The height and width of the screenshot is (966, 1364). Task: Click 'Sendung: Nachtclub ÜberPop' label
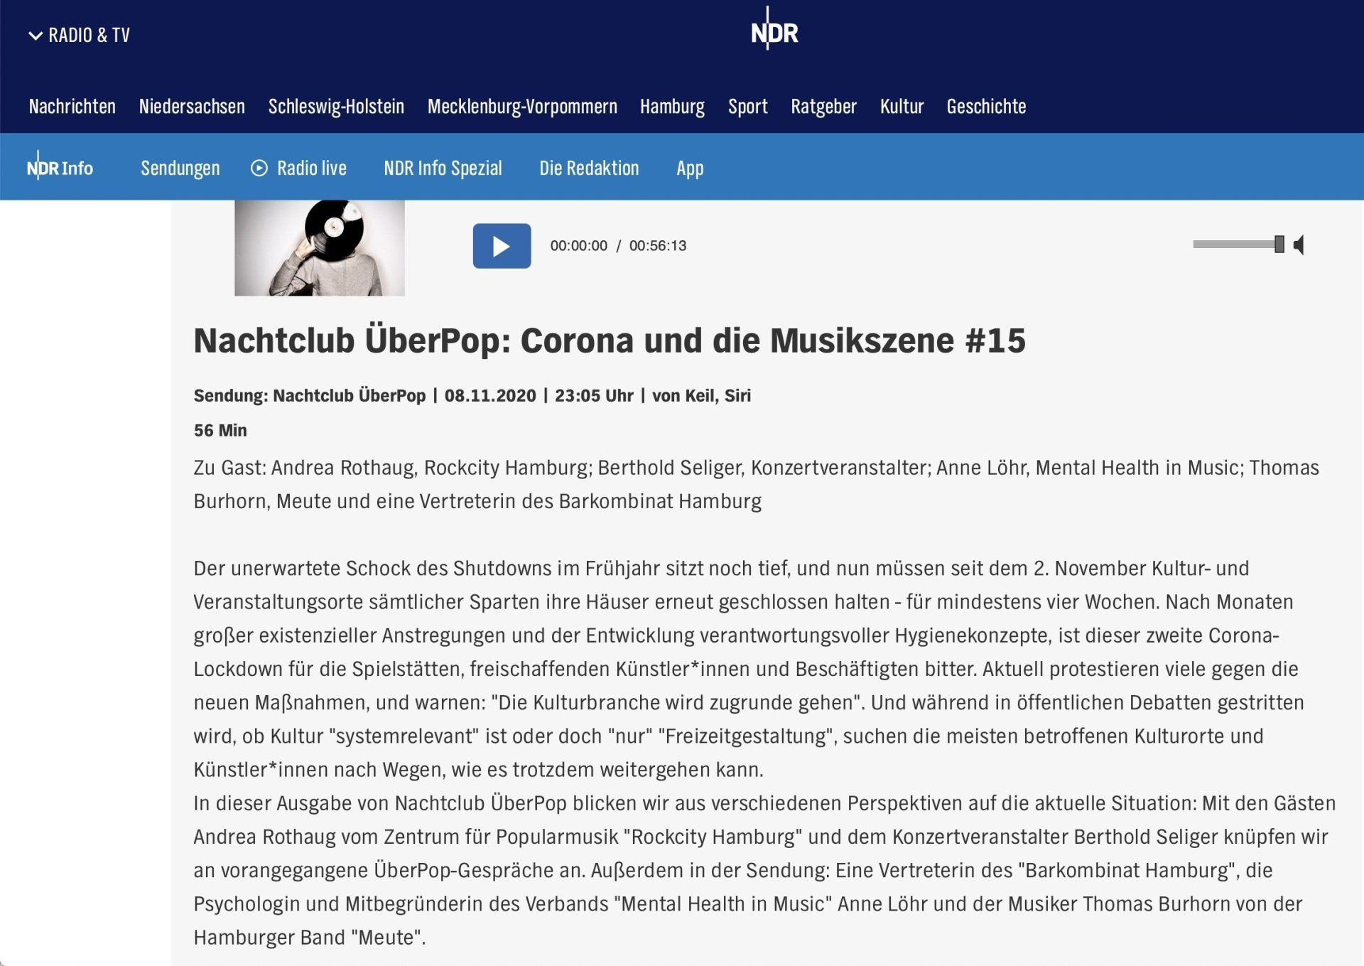pos(310,395)
